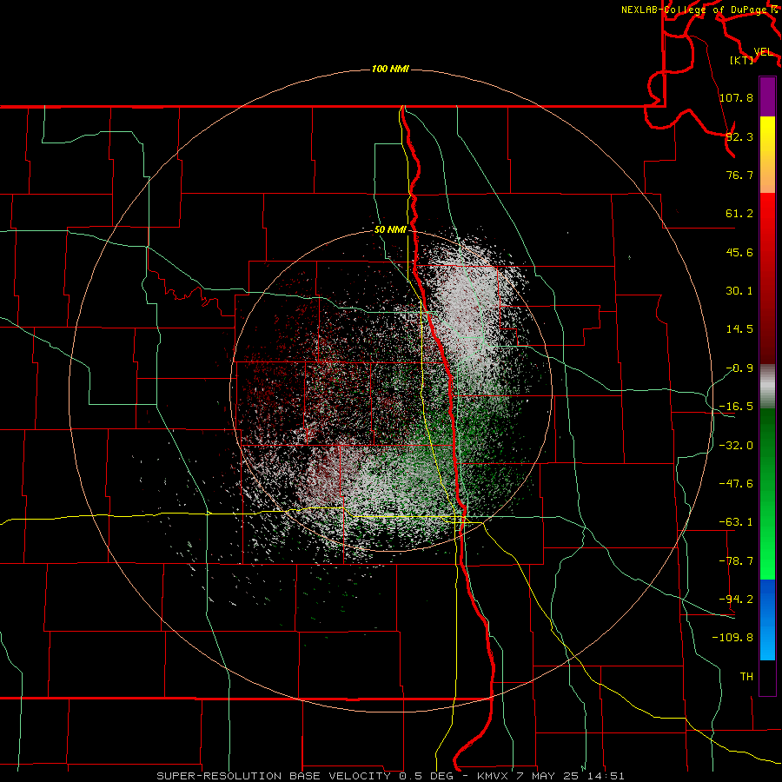Click the 100 NMI range ring label
This screenshot has height=782, width=782.
pyautogui.click(x=390, y=69)
